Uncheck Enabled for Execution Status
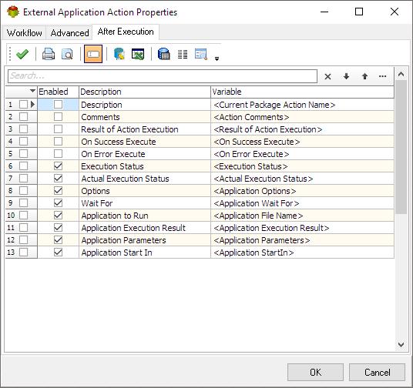The height and width of the screenshot is (388, 413). pyautogui.click(x=58, y=166)
